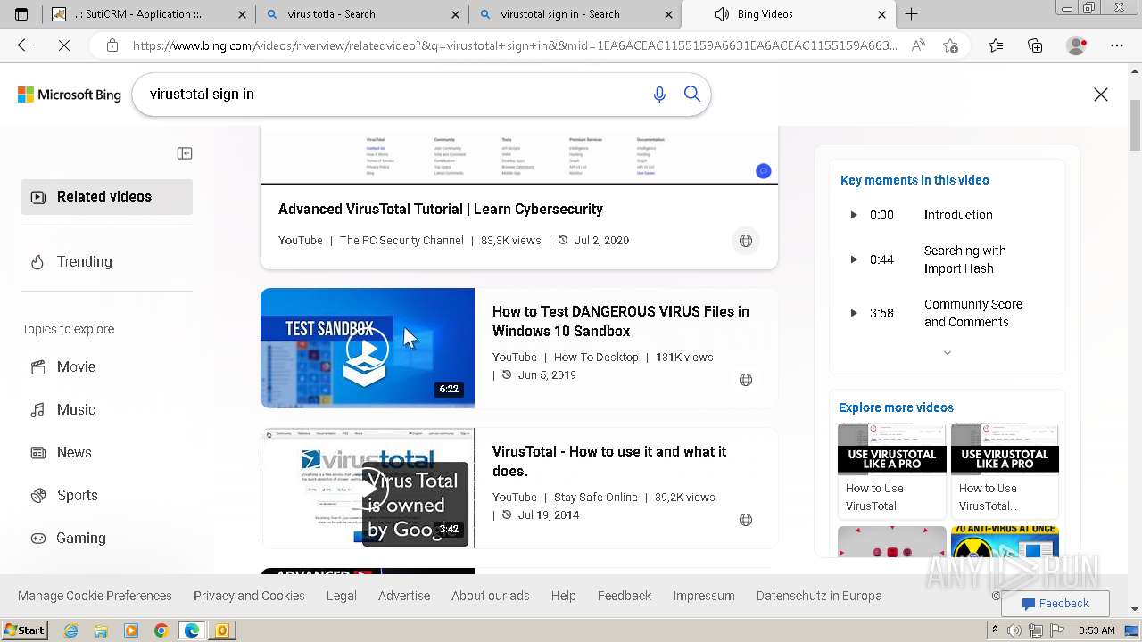Open Advertise footer link
The height and width of the screenshot is (642, 1142).
click(404, 596)
